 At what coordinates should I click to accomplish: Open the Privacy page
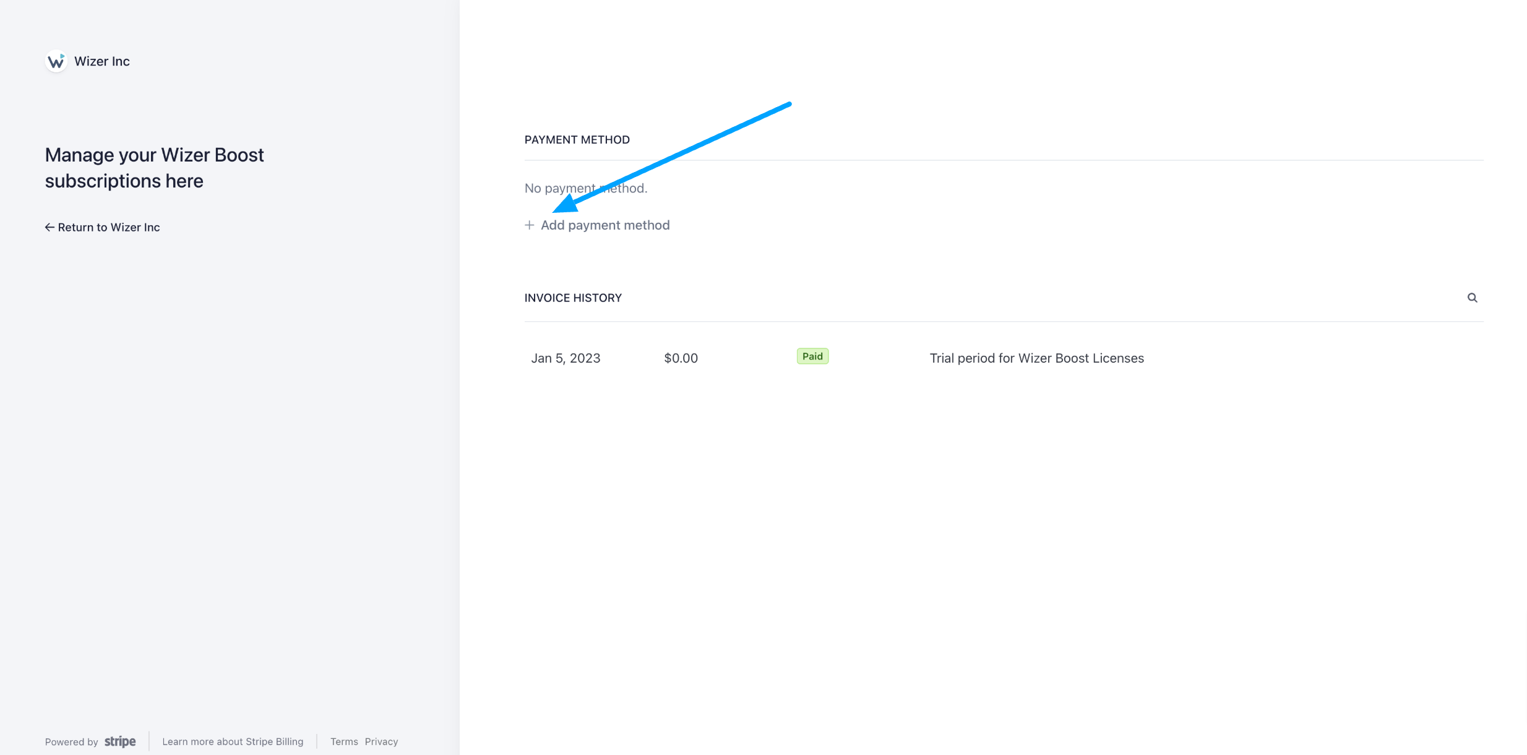tap(381, 741)
